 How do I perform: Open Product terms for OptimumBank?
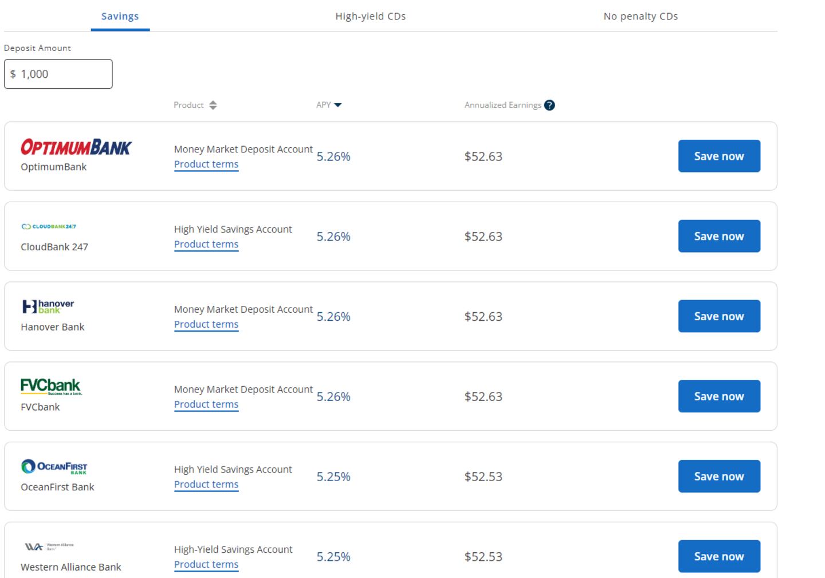tap(206, 164)
